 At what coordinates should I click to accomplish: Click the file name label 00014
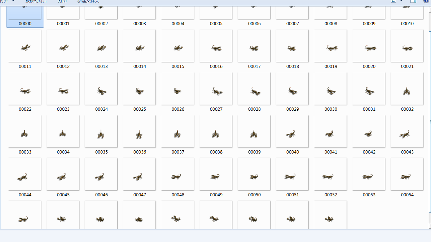coord(140,66)
